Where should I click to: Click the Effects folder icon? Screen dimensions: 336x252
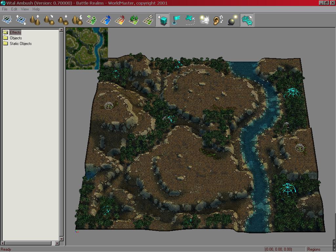point(6,32)
